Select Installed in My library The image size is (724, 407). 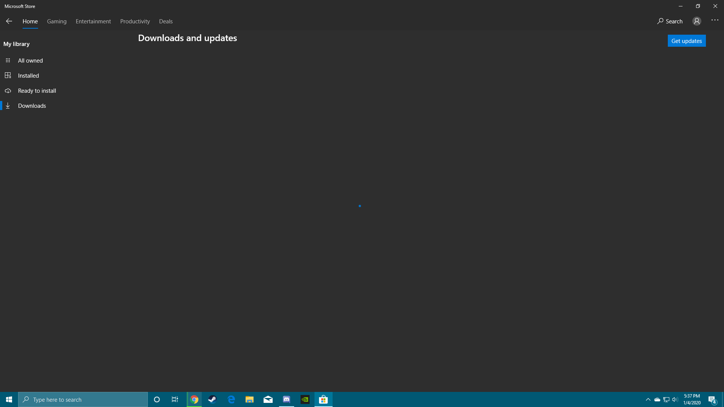coord(29,75)
